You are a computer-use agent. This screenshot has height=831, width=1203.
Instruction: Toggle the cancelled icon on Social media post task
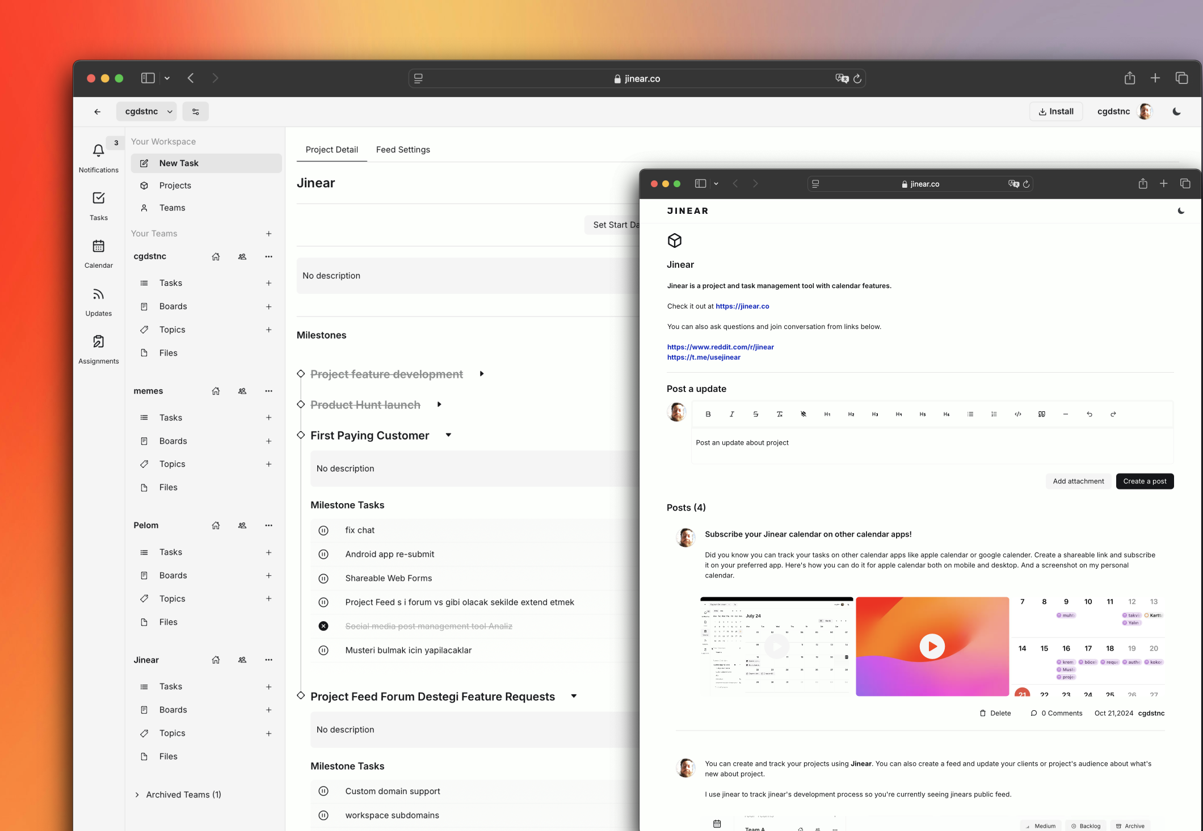pos(323,626)
